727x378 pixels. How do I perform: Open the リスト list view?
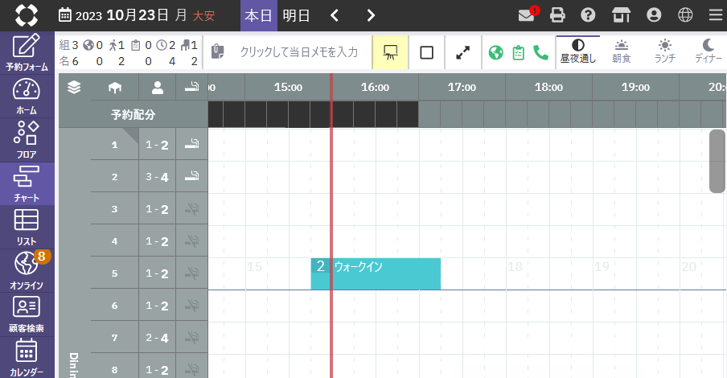pyautogui.click(x=27, y=228)
